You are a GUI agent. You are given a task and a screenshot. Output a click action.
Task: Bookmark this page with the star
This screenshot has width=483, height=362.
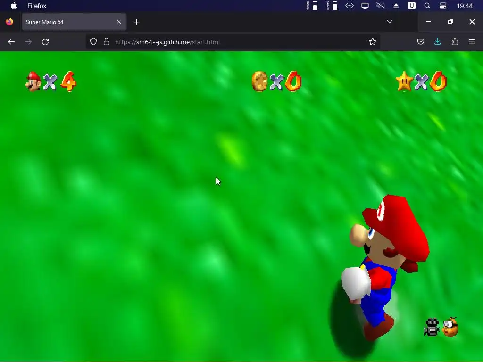[373, 42]
